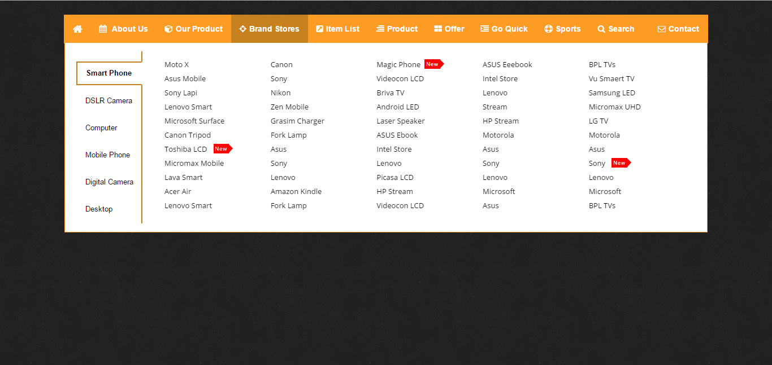The width and height of the screenshot is (772, 365).
Task: Click the Asus Mobile link
Action: [185, 78]
